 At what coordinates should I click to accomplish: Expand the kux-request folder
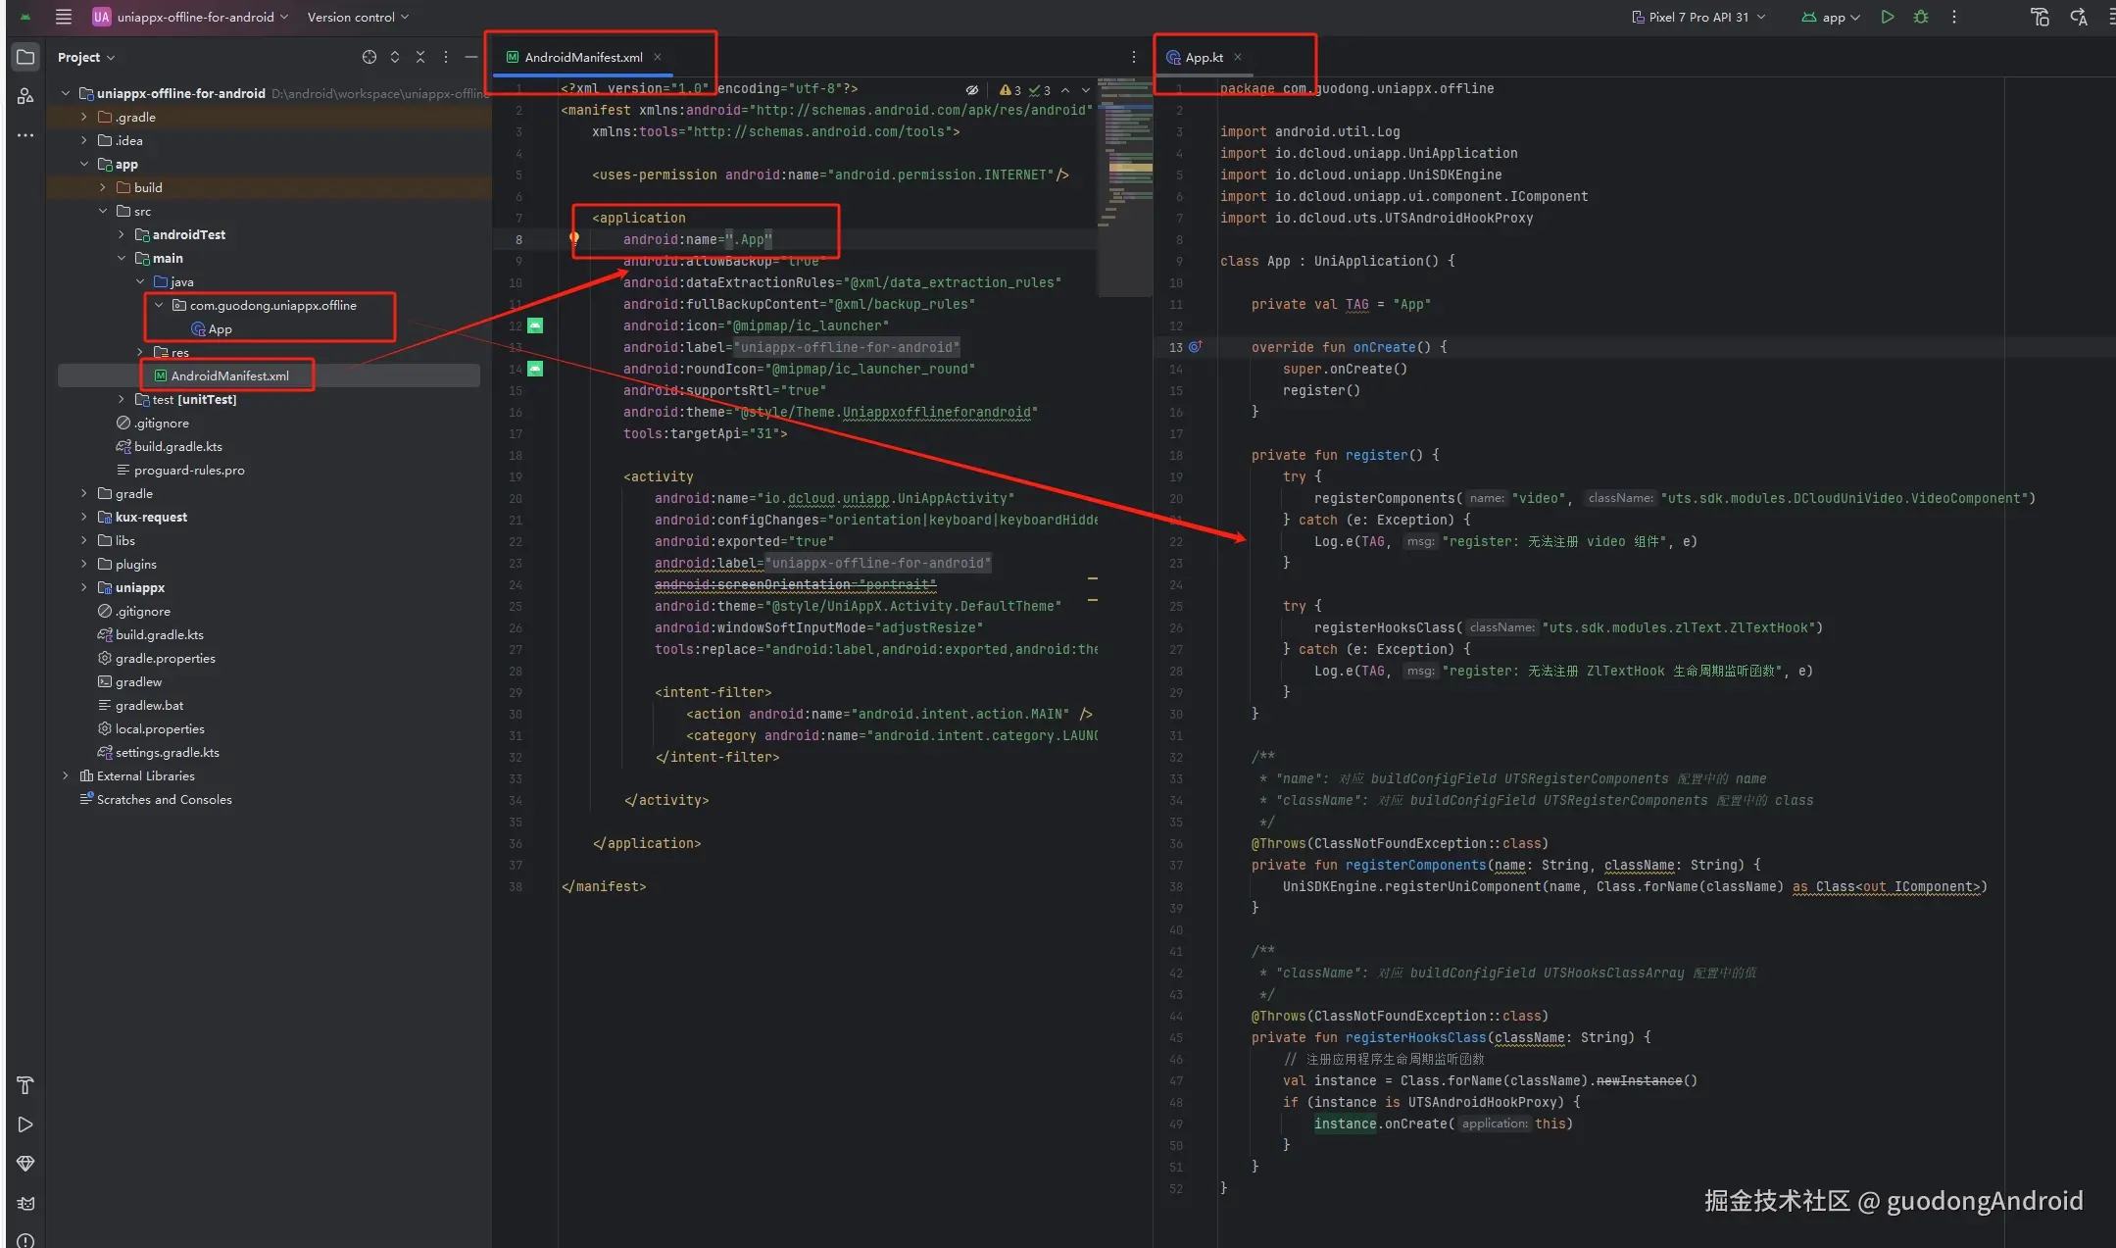click(x=84, y=517)
